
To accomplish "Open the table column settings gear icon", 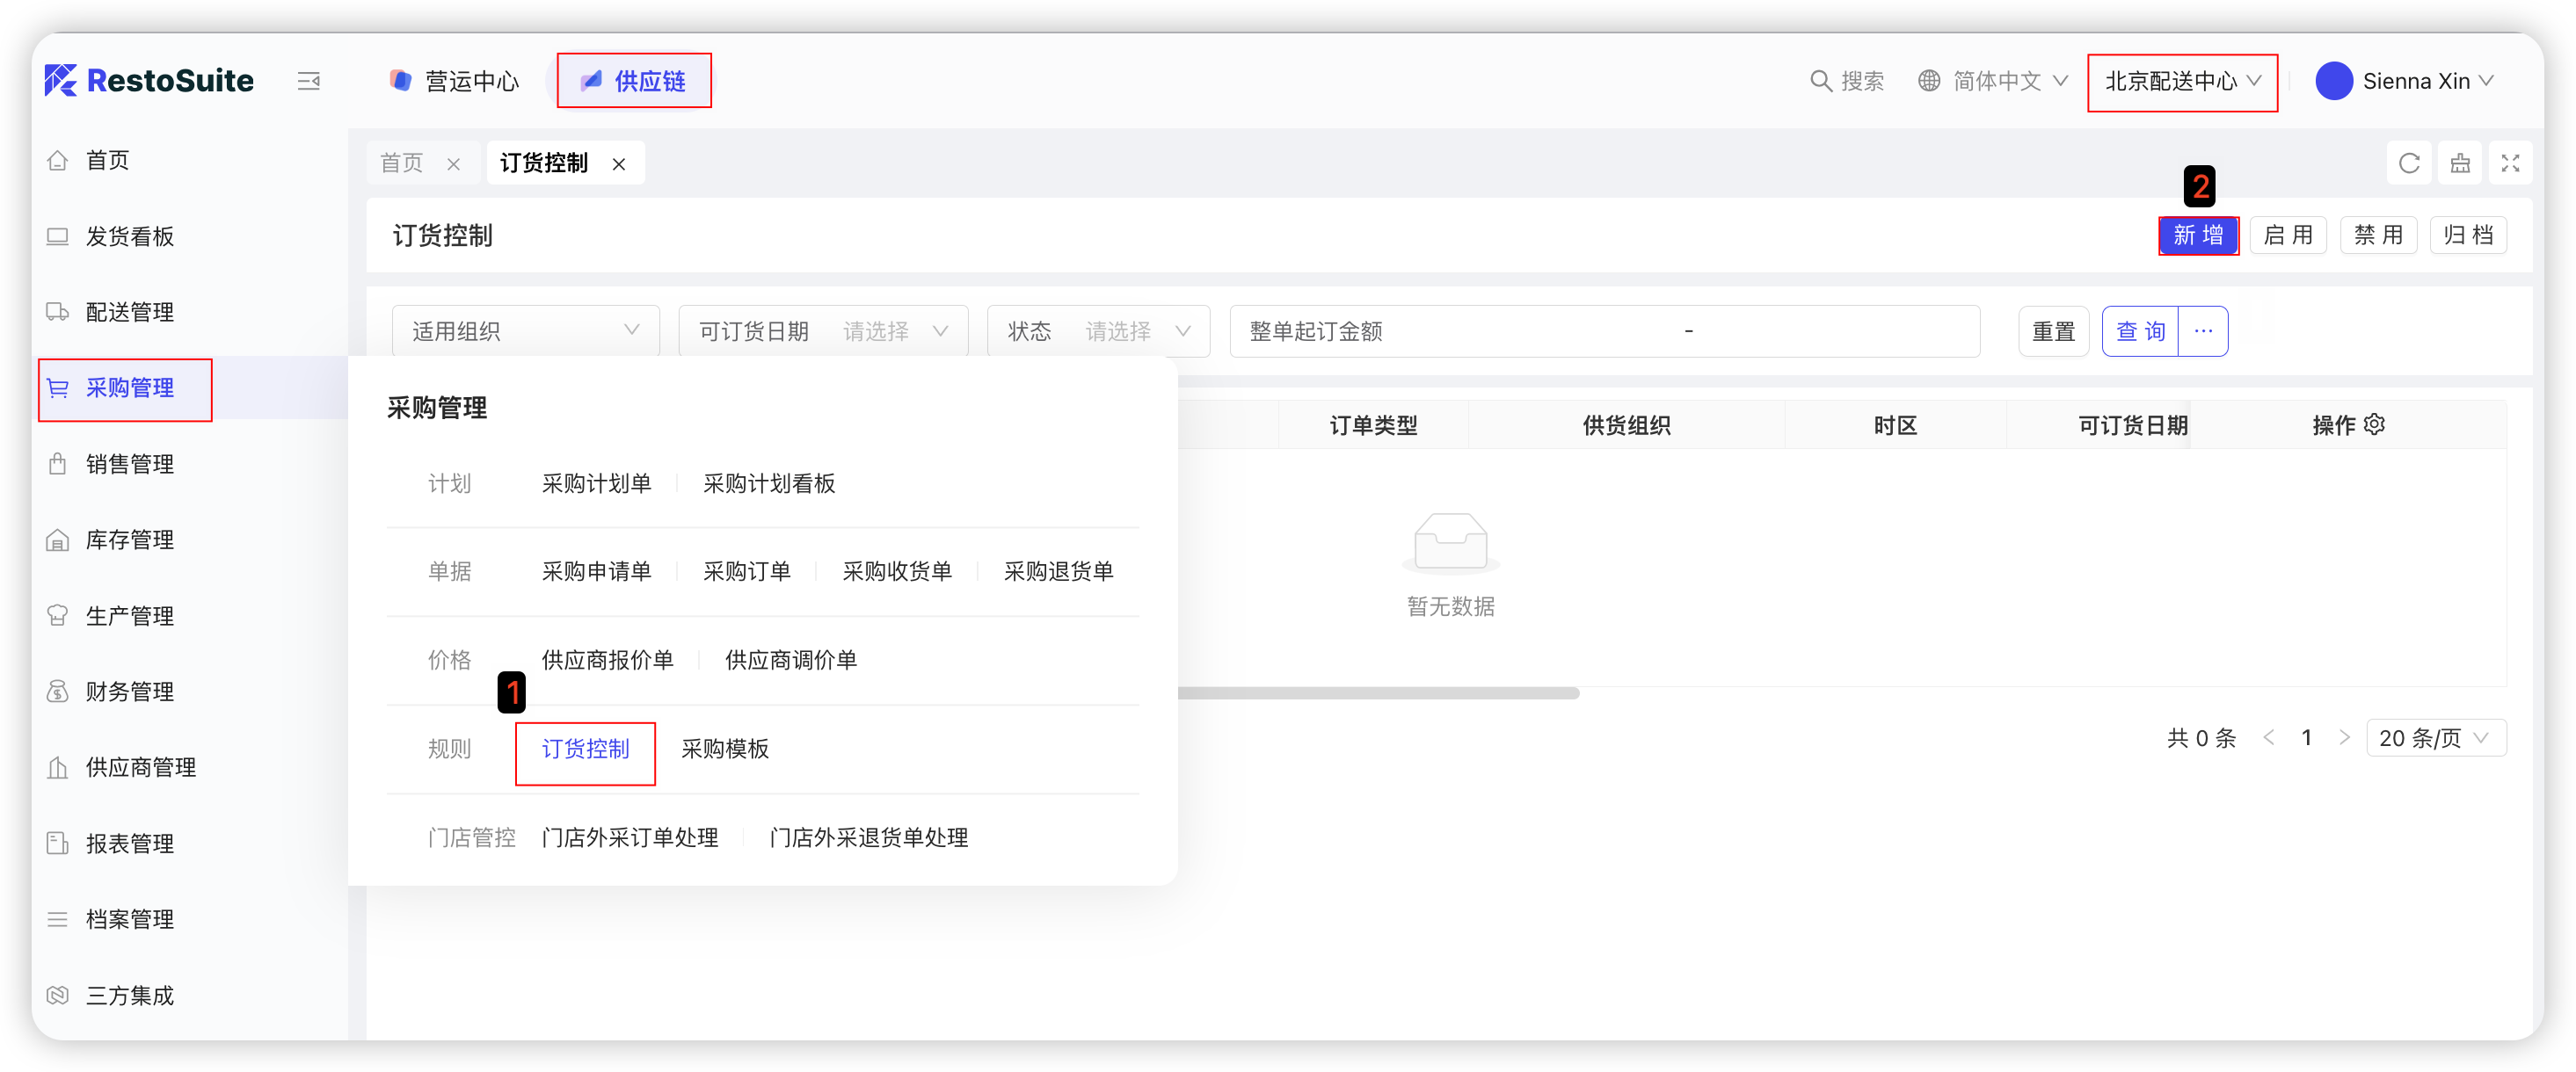I will coord(2375,424).
